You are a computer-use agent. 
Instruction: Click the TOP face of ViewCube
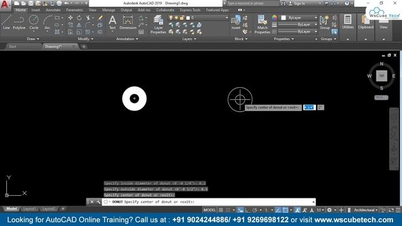coord(381,76)
